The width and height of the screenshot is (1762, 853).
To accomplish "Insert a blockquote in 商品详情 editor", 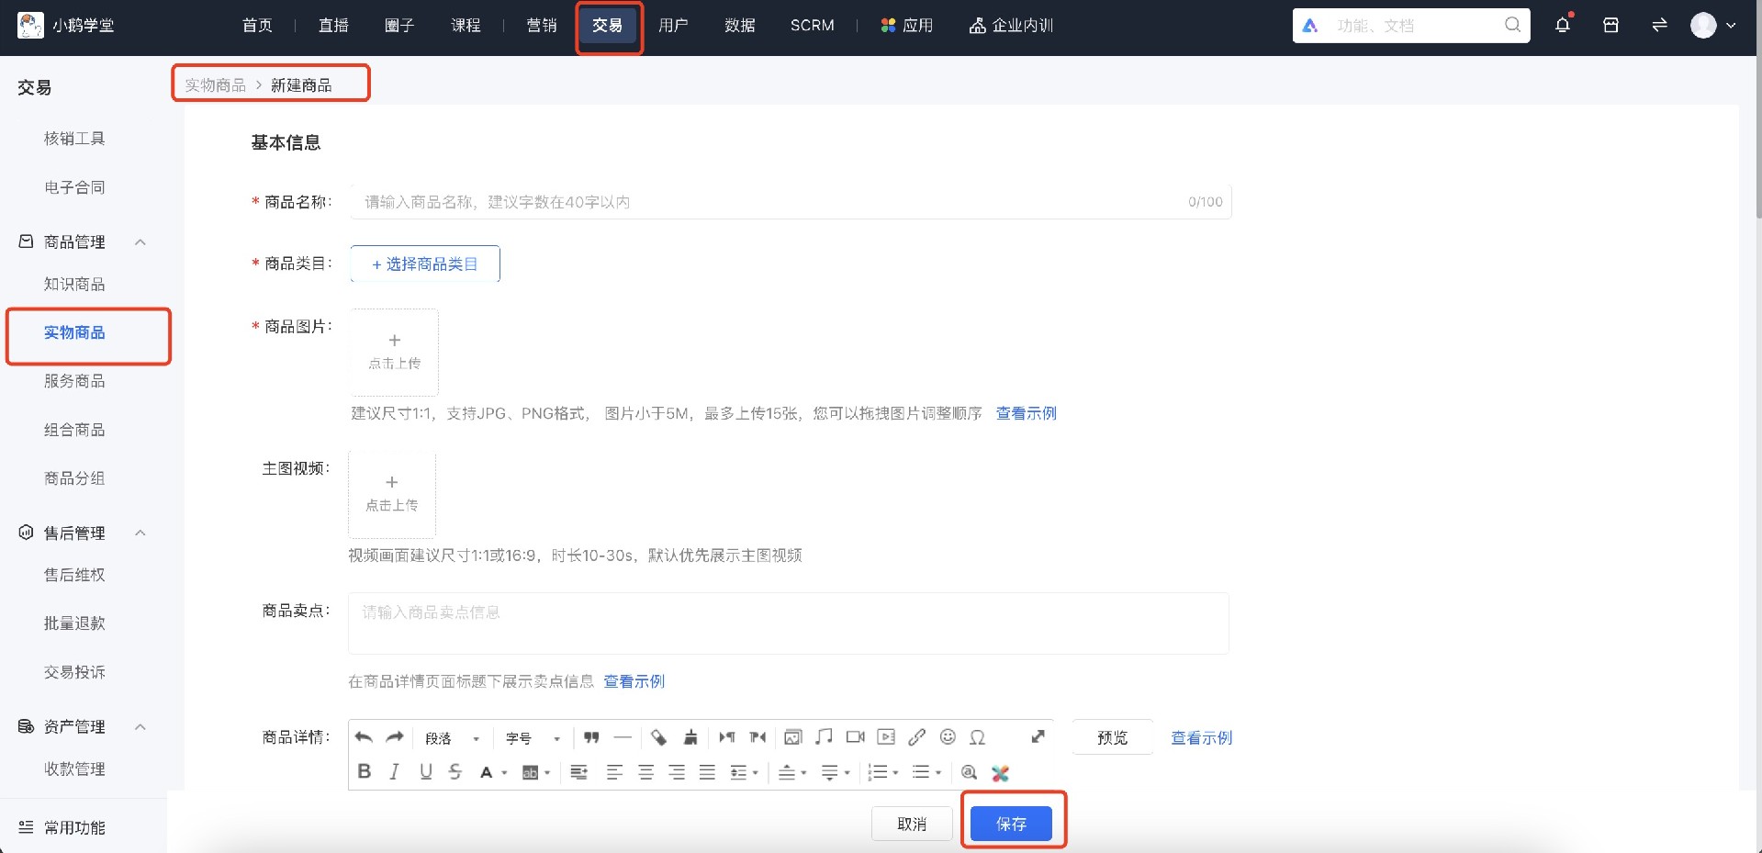I will pos(591,737).
